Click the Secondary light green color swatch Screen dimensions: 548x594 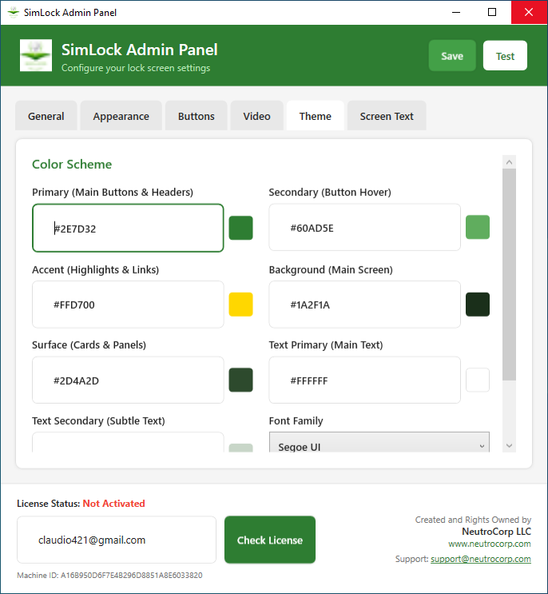(x=478, y=228)
